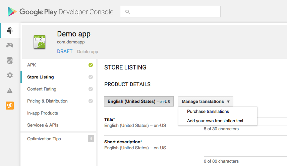
Task: Select Purchase translations menu entry
Action: click(208, 112)
